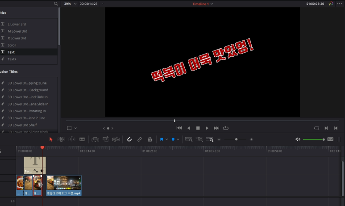This screenshot has height=206, width=345.
Task: Click the blue marker icon
Action: [173, 139]
